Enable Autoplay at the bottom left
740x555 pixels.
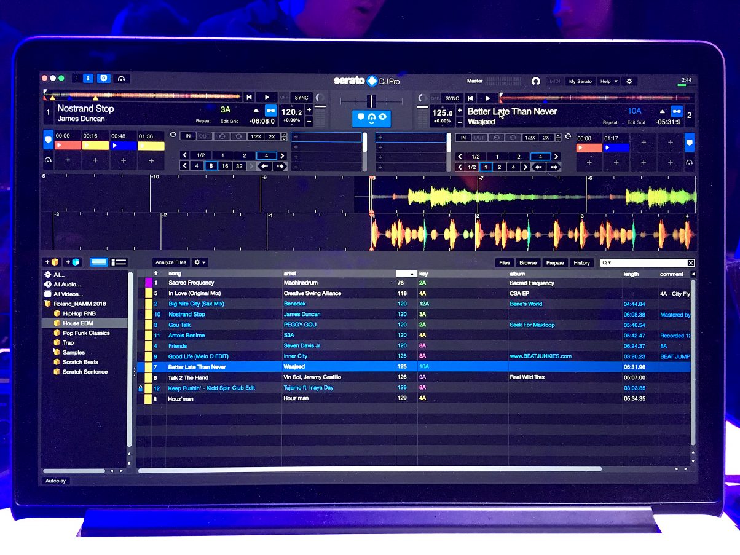click(x=56, y=481)
